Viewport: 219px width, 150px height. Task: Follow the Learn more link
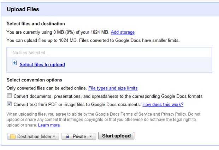(x=49, y=125)
